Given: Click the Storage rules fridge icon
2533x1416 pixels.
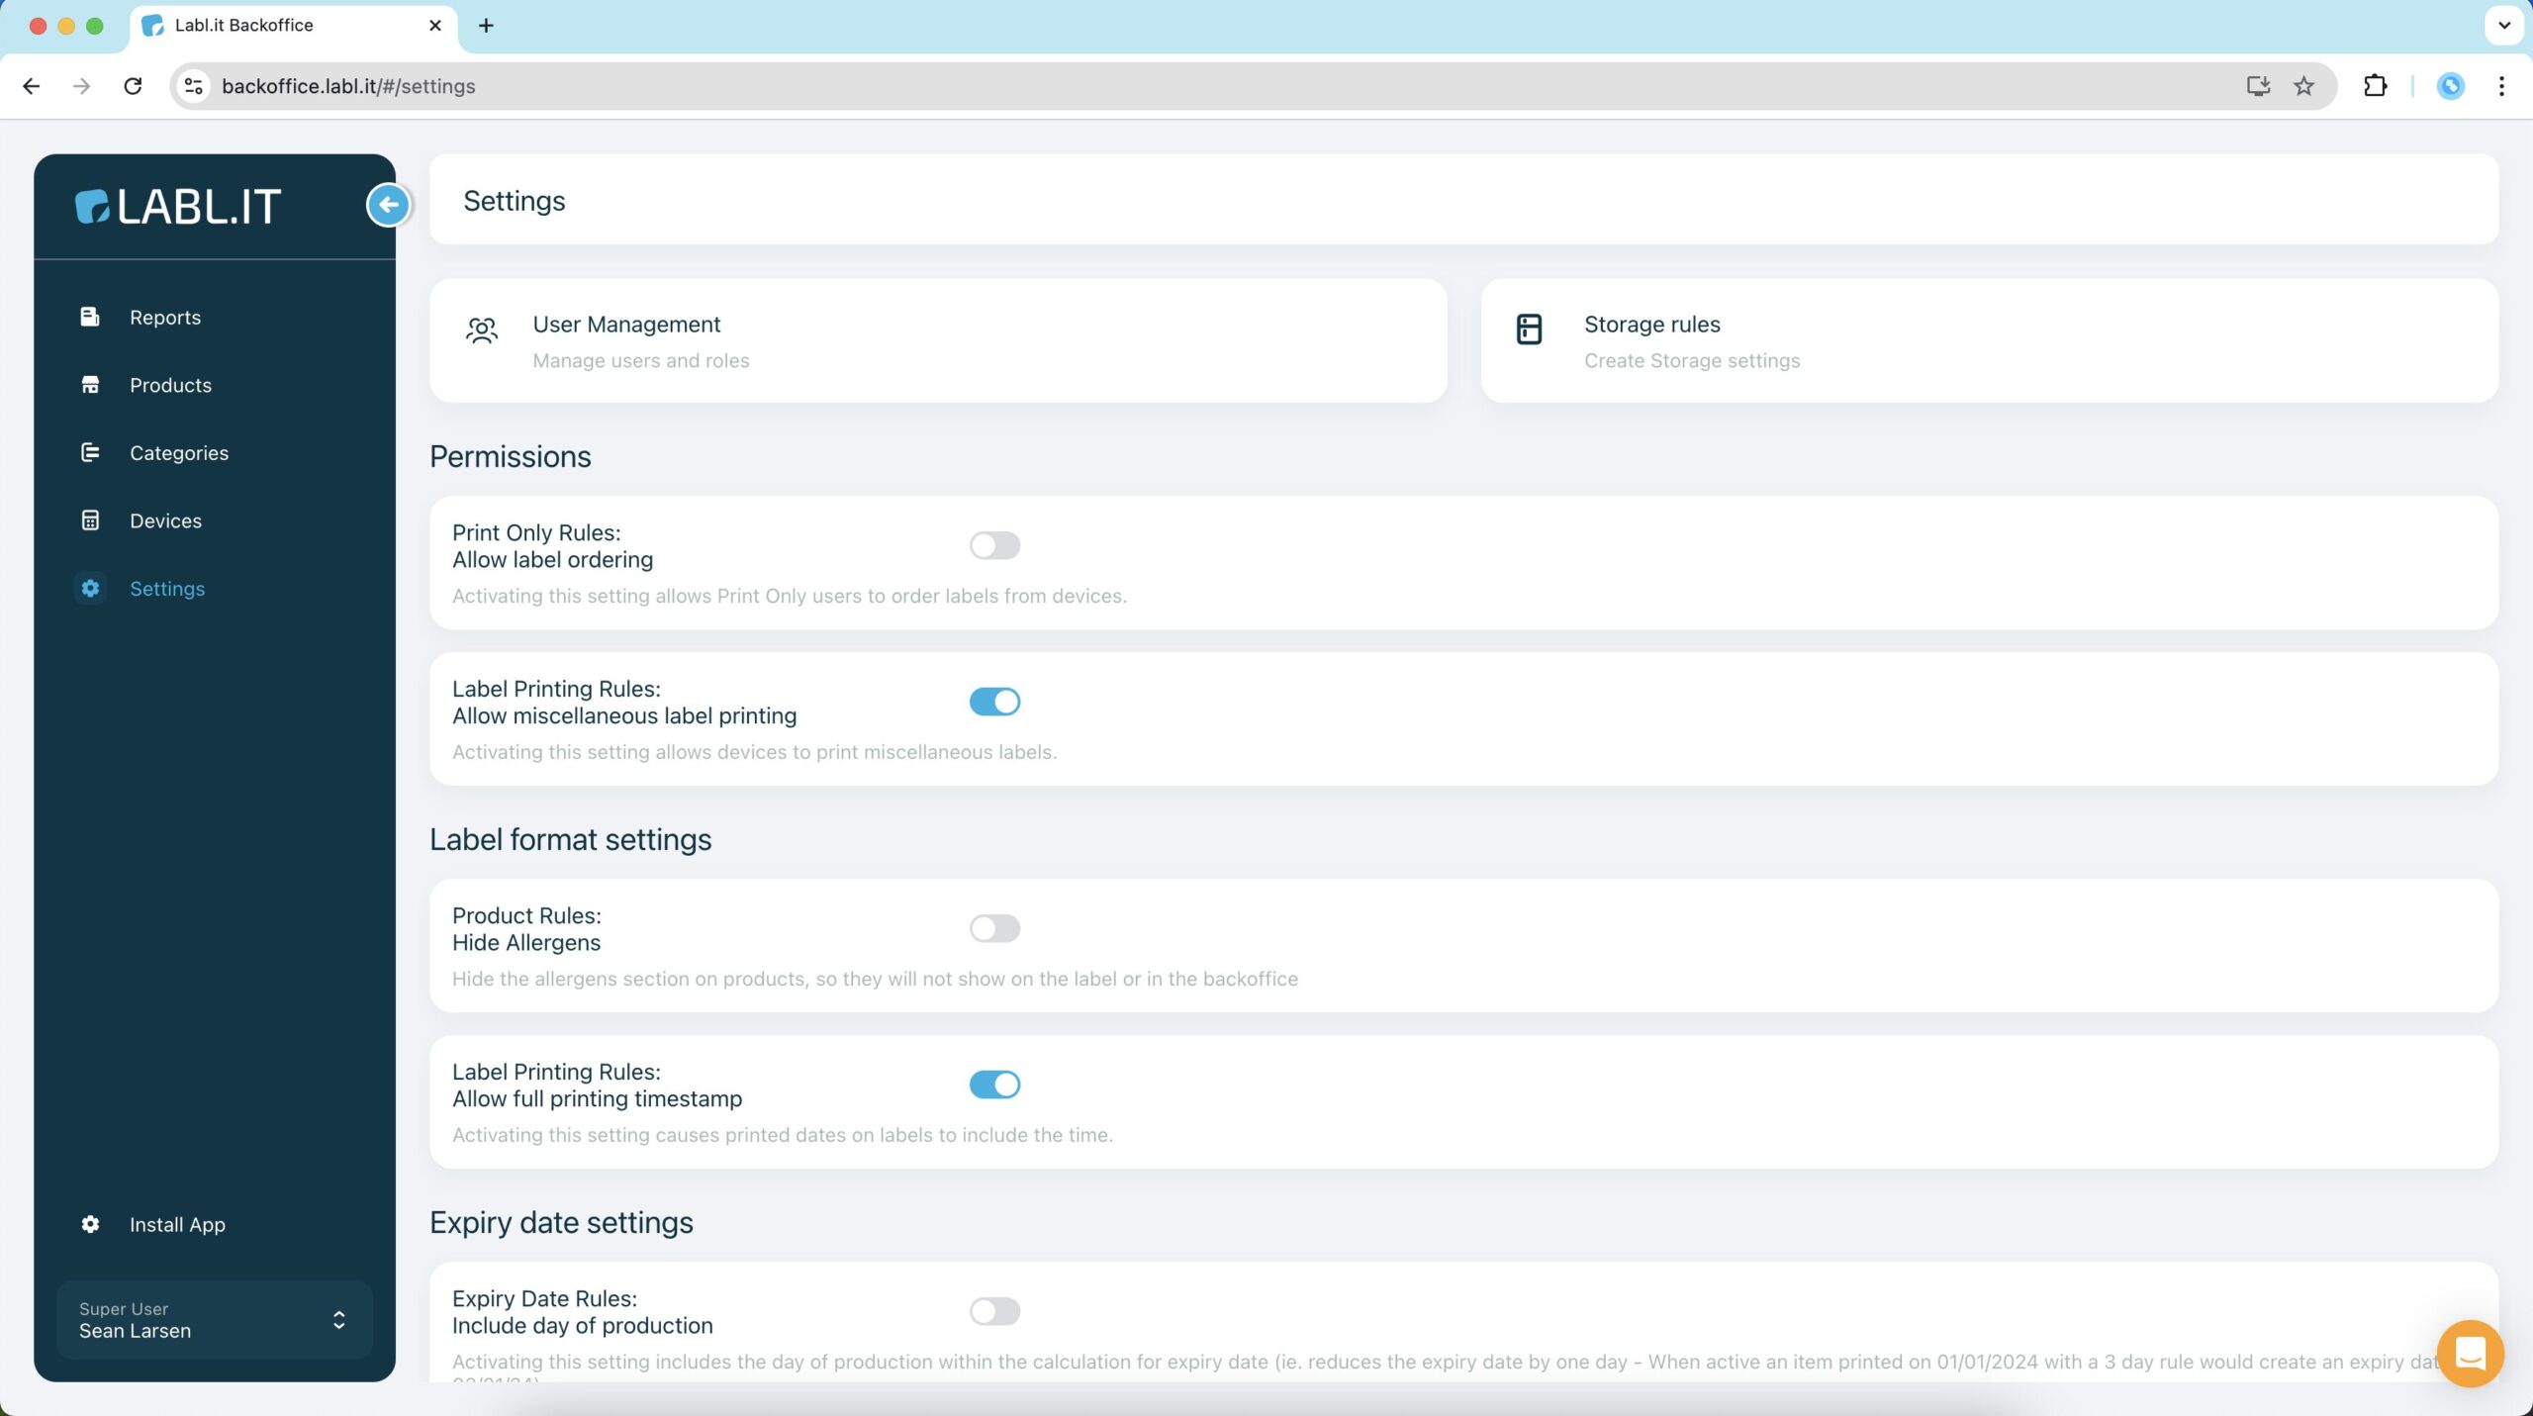Looking at the screenshot, I should [1529, 329].
